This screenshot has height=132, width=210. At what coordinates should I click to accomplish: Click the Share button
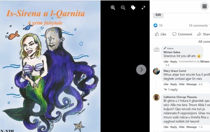[x=204, y=34]
